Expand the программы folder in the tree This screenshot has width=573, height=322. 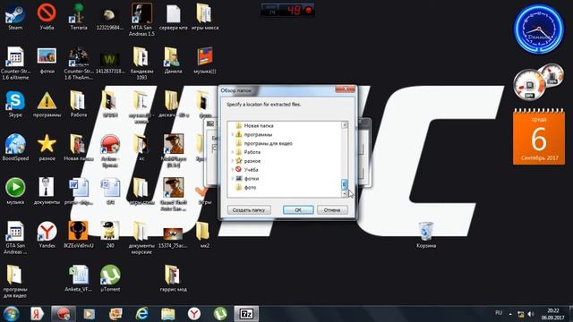(x=233, y=135)
